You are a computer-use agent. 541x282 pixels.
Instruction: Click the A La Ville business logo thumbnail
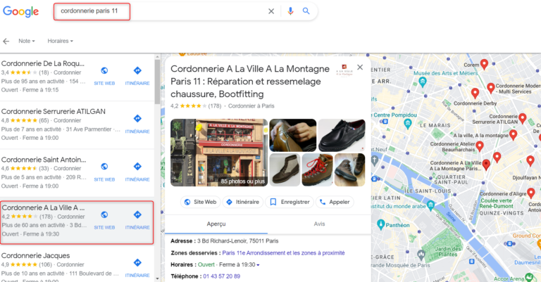click(344, 70)
